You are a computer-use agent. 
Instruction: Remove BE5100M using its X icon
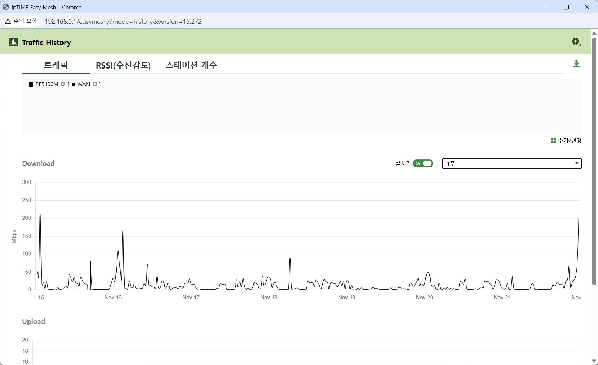(63, 84)
